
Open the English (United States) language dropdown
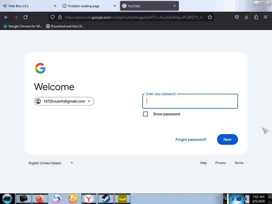coord(51,163)
